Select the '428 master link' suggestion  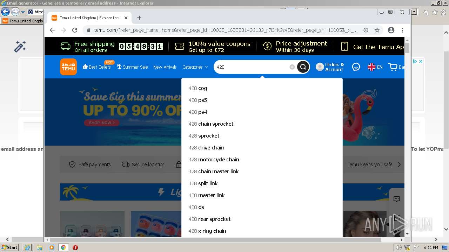[x=262, y=195]
